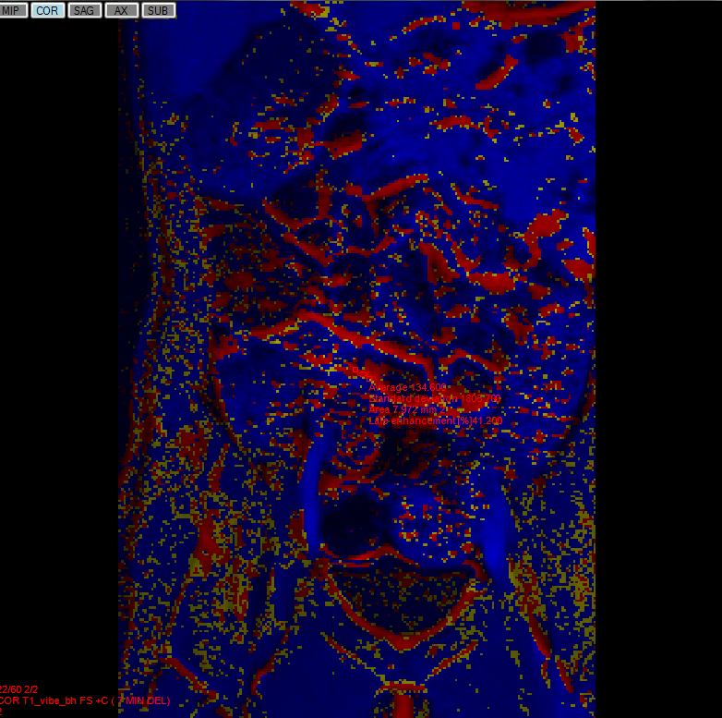
Task: Enable the SUB subtraction view
Action: coord(159,10)
